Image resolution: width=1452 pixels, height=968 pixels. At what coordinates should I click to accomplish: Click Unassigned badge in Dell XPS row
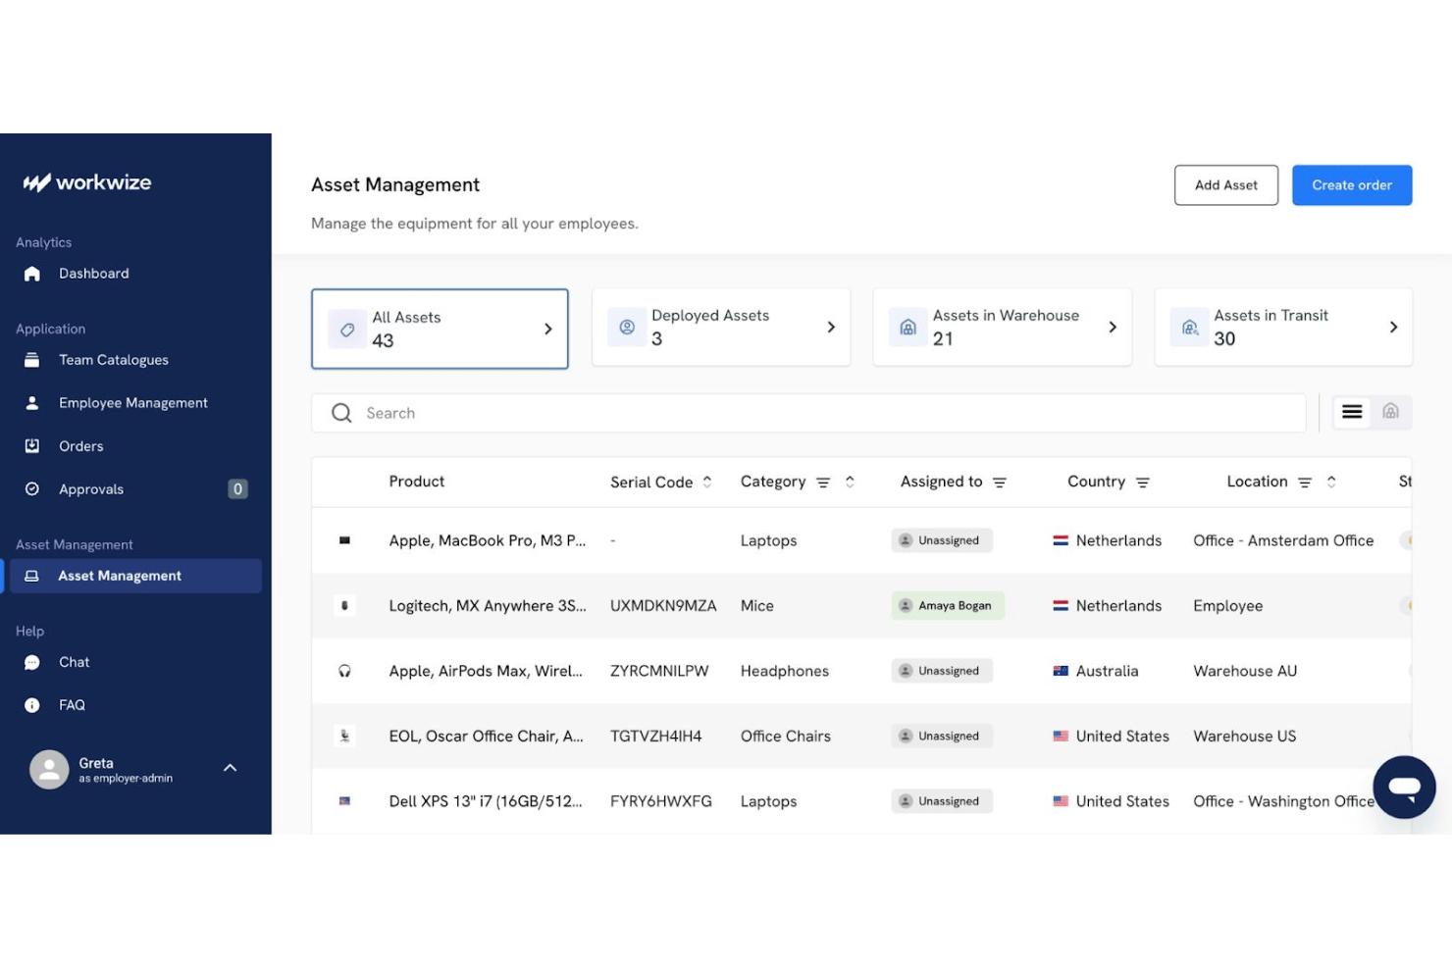[942, 801]
